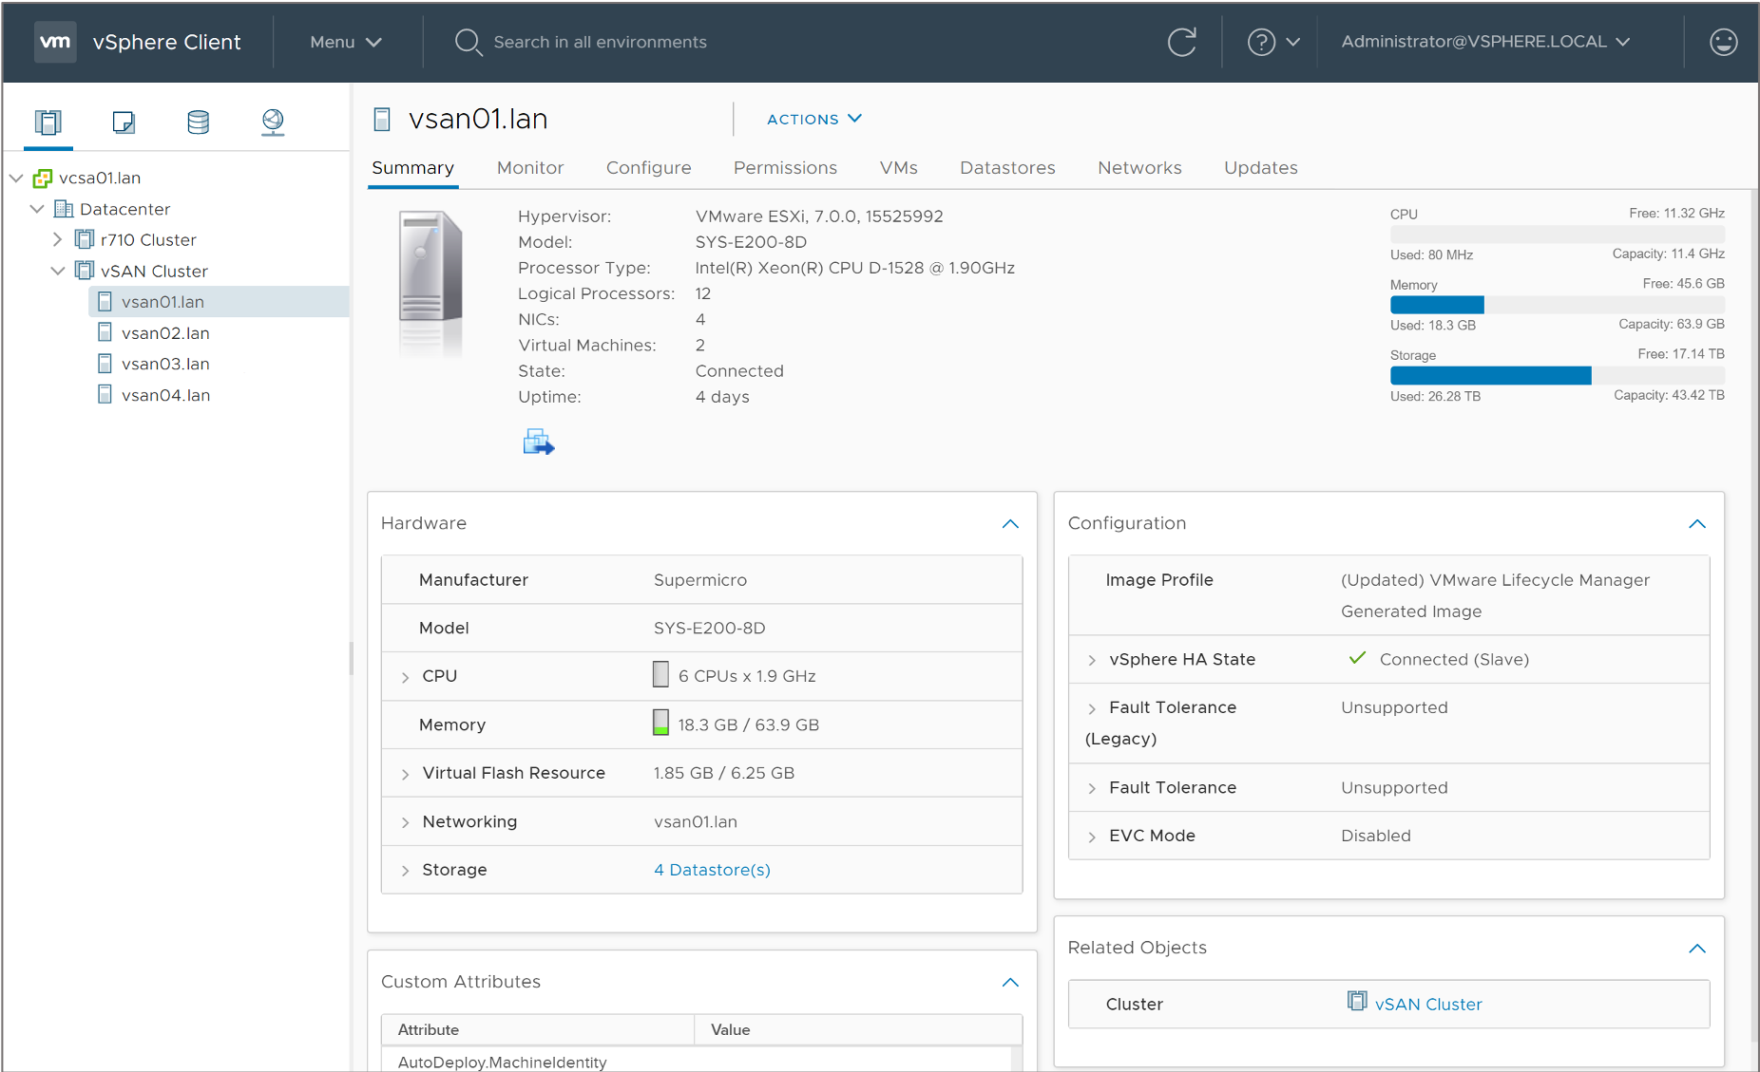Click the VM migration icon below Uptime
Image resolution: width=1760 pixels, height=1072 pixels.
pos(539,442)
